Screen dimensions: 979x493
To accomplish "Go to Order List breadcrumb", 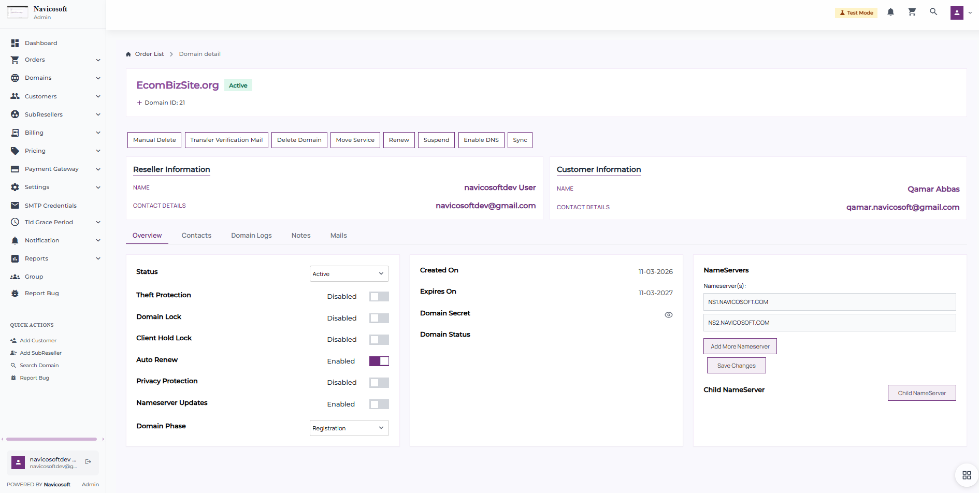I will click(149, 54).
